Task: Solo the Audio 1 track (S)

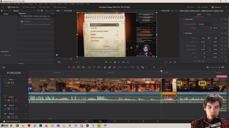Action: [x=13, y=100]
